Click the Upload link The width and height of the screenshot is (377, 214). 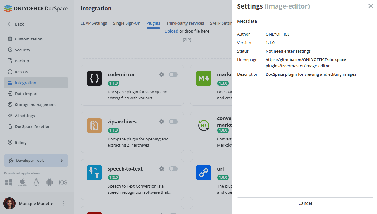click(171, 31)
